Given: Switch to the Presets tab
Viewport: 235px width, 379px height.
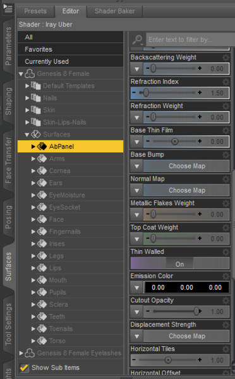Looking at the screenshot, I should click(35, 11).
